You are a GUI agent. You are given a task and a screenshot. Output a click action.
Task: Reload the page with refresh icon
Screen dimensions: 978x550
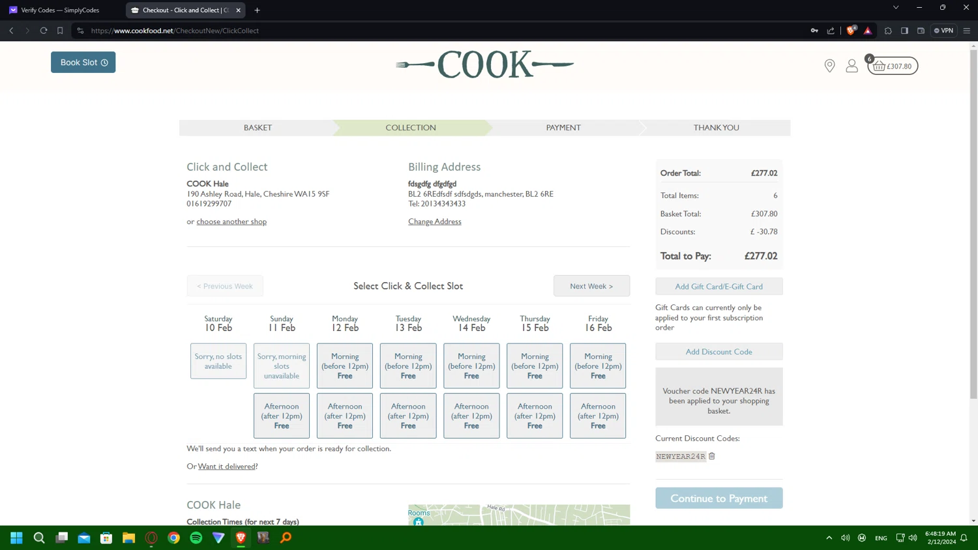click(x=44, y=31)
